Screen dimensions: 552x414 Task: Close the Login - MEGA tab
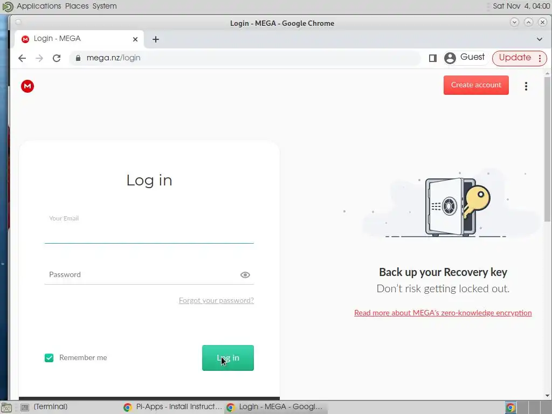click(x=135, y=39)
